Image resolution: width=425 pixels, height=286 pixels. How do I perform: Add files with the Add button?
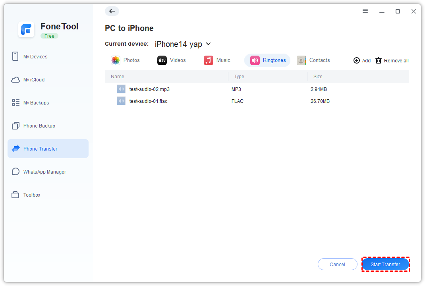(x=362, y=61)
